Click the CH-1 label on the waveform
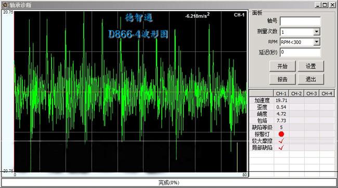The width and height of the screenshot is (338, 188). point(239,15)
